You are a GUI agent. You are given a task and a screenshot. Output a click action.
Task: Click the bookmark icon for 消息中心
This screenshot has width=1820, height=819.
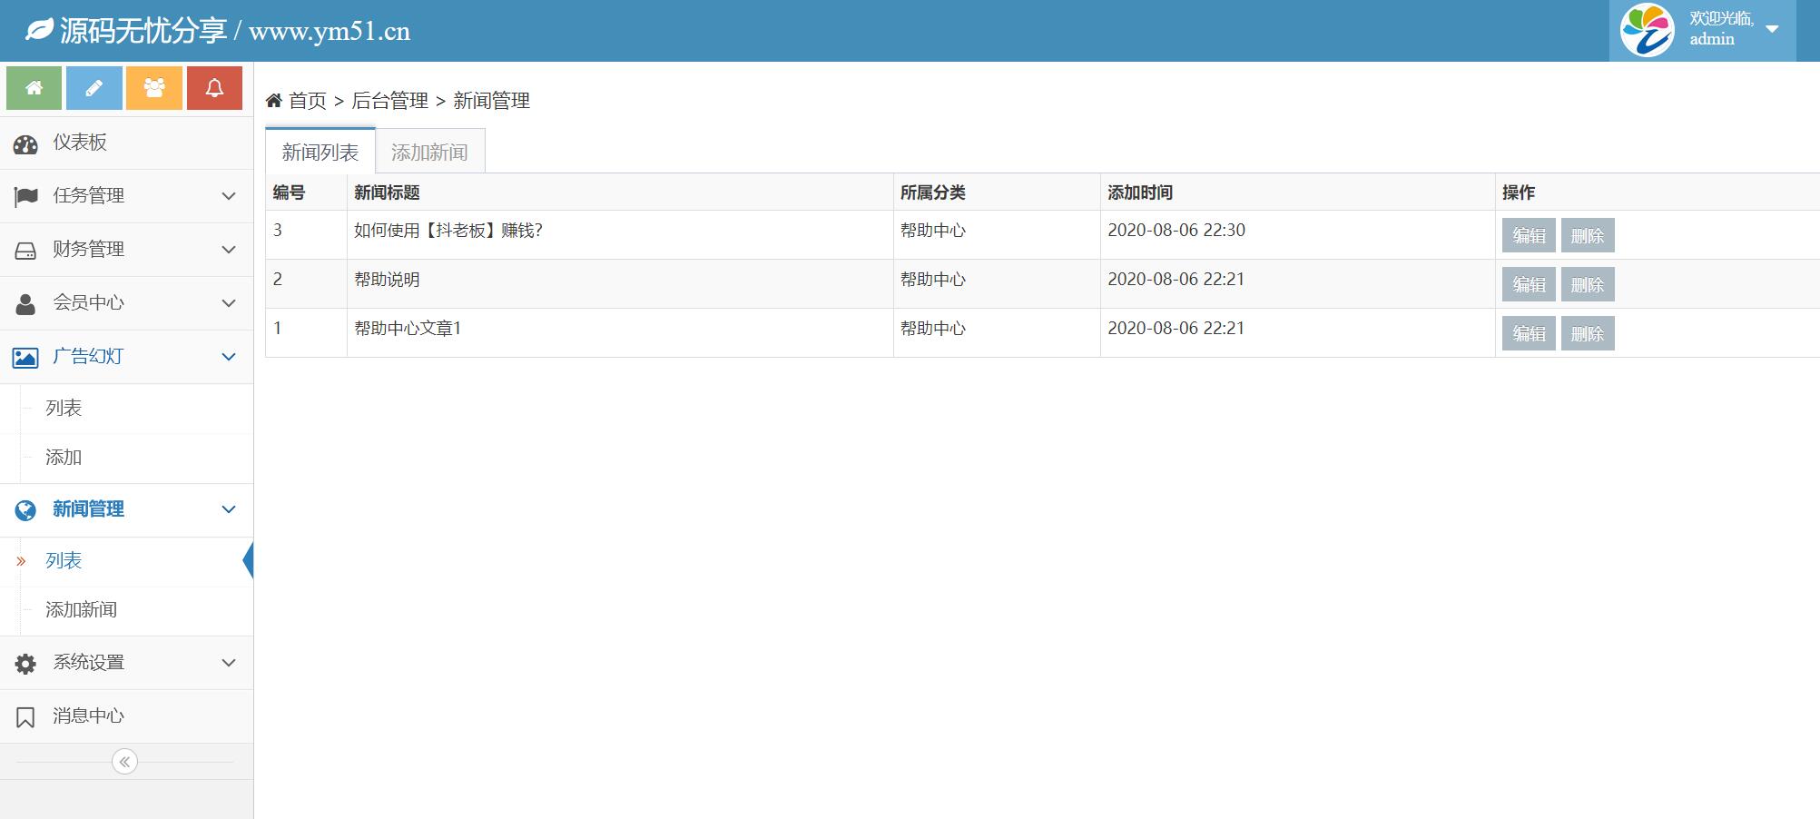(x=25, y=717)
